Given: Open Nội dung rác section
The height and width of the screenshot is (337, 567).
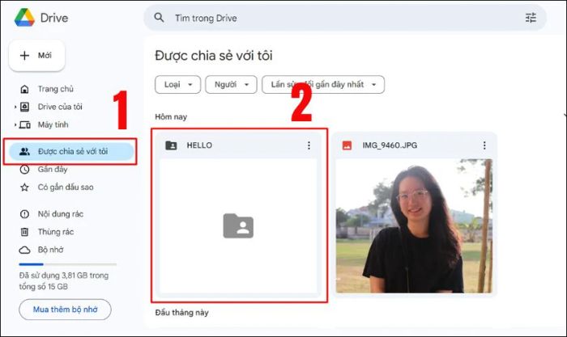Looking at the screenshot, I should pyautogui.click(x=61, y=214).
